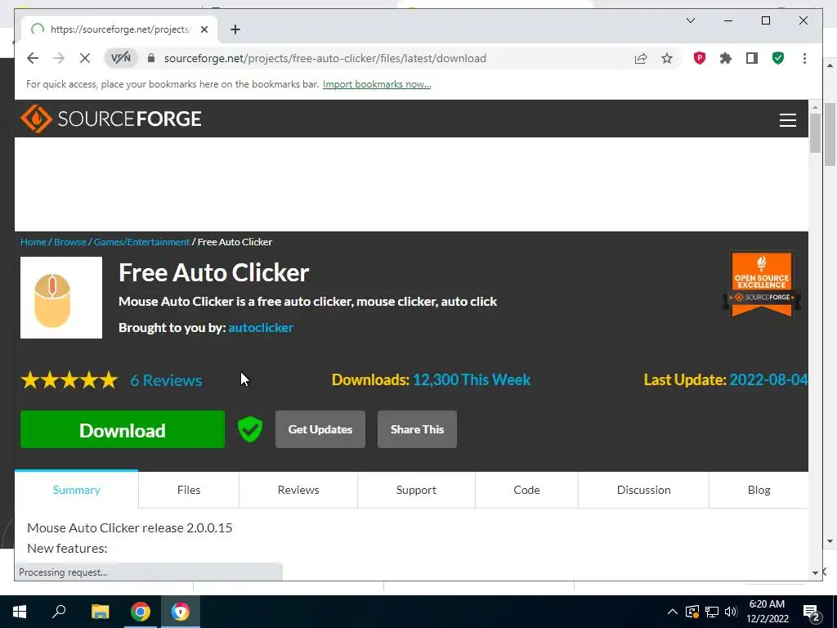
Task: Click the green shield checkmark extension
Action: point(778,58)
